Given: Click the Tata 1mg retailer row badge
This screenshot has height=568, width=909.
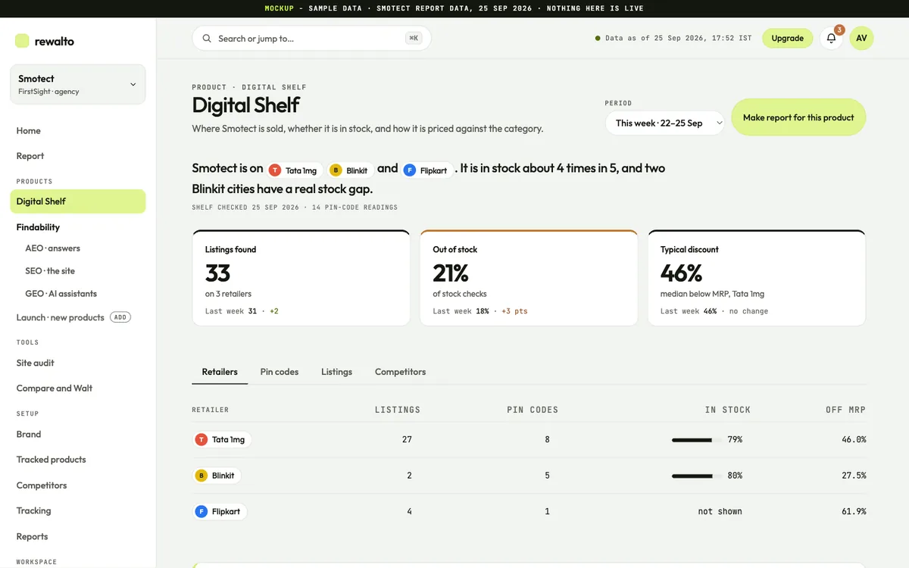Looking at the screenshot, I should tap(222, 439).
